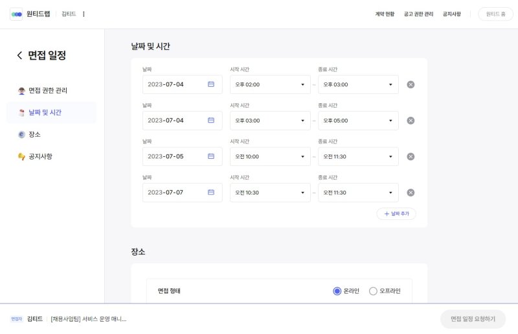Click the 면접 일정 요청하기 button
This screenshot has width=518, height=334.
(473, 319)
